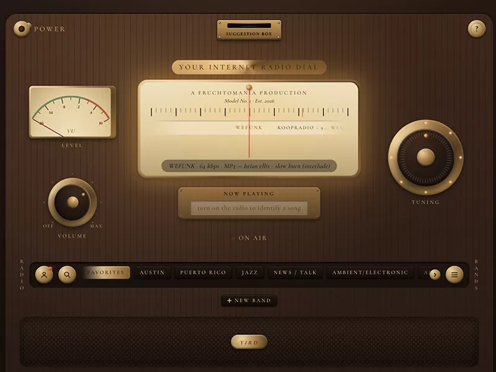
Task: Select the Ambient/Electronic band
Action: click(370, 272)
